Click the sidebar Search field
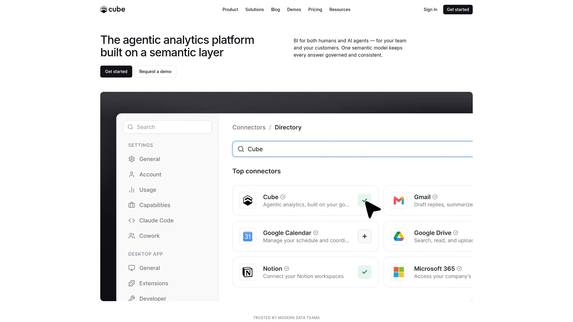Image resolution: width=573 pixels, height=322 pixels. (167, 127)
